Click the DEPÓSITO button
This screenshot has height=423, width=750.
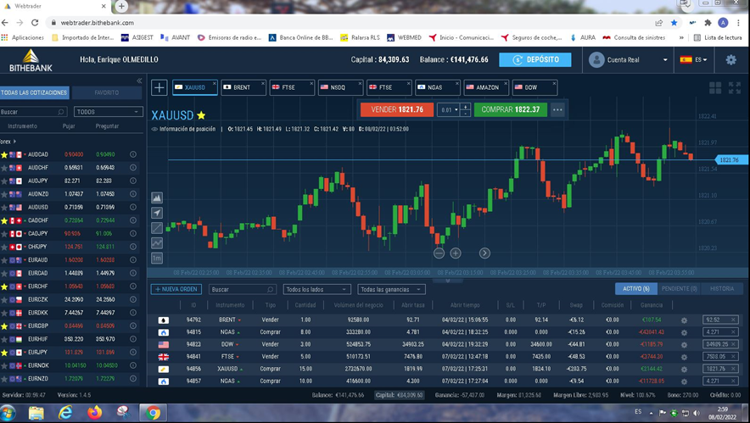tap(535, 59)
